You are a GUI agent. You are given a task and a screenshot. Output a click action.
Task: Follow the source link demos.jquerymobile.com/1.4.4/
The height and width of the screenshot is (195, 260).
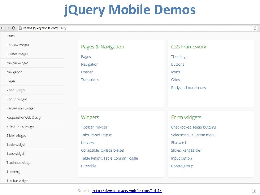tap(127, 191)
